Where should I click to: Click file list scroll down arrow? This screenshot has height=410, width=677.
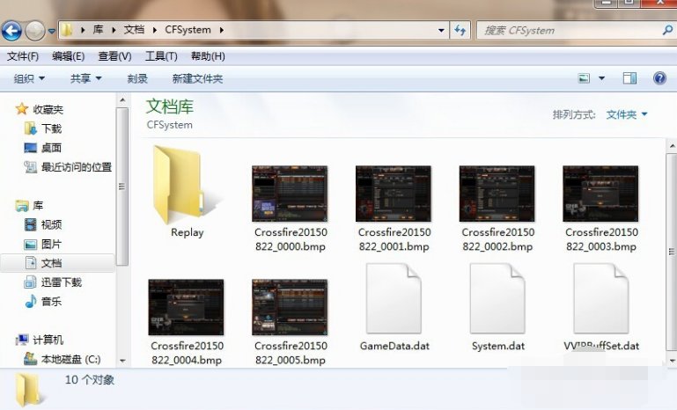673,361
